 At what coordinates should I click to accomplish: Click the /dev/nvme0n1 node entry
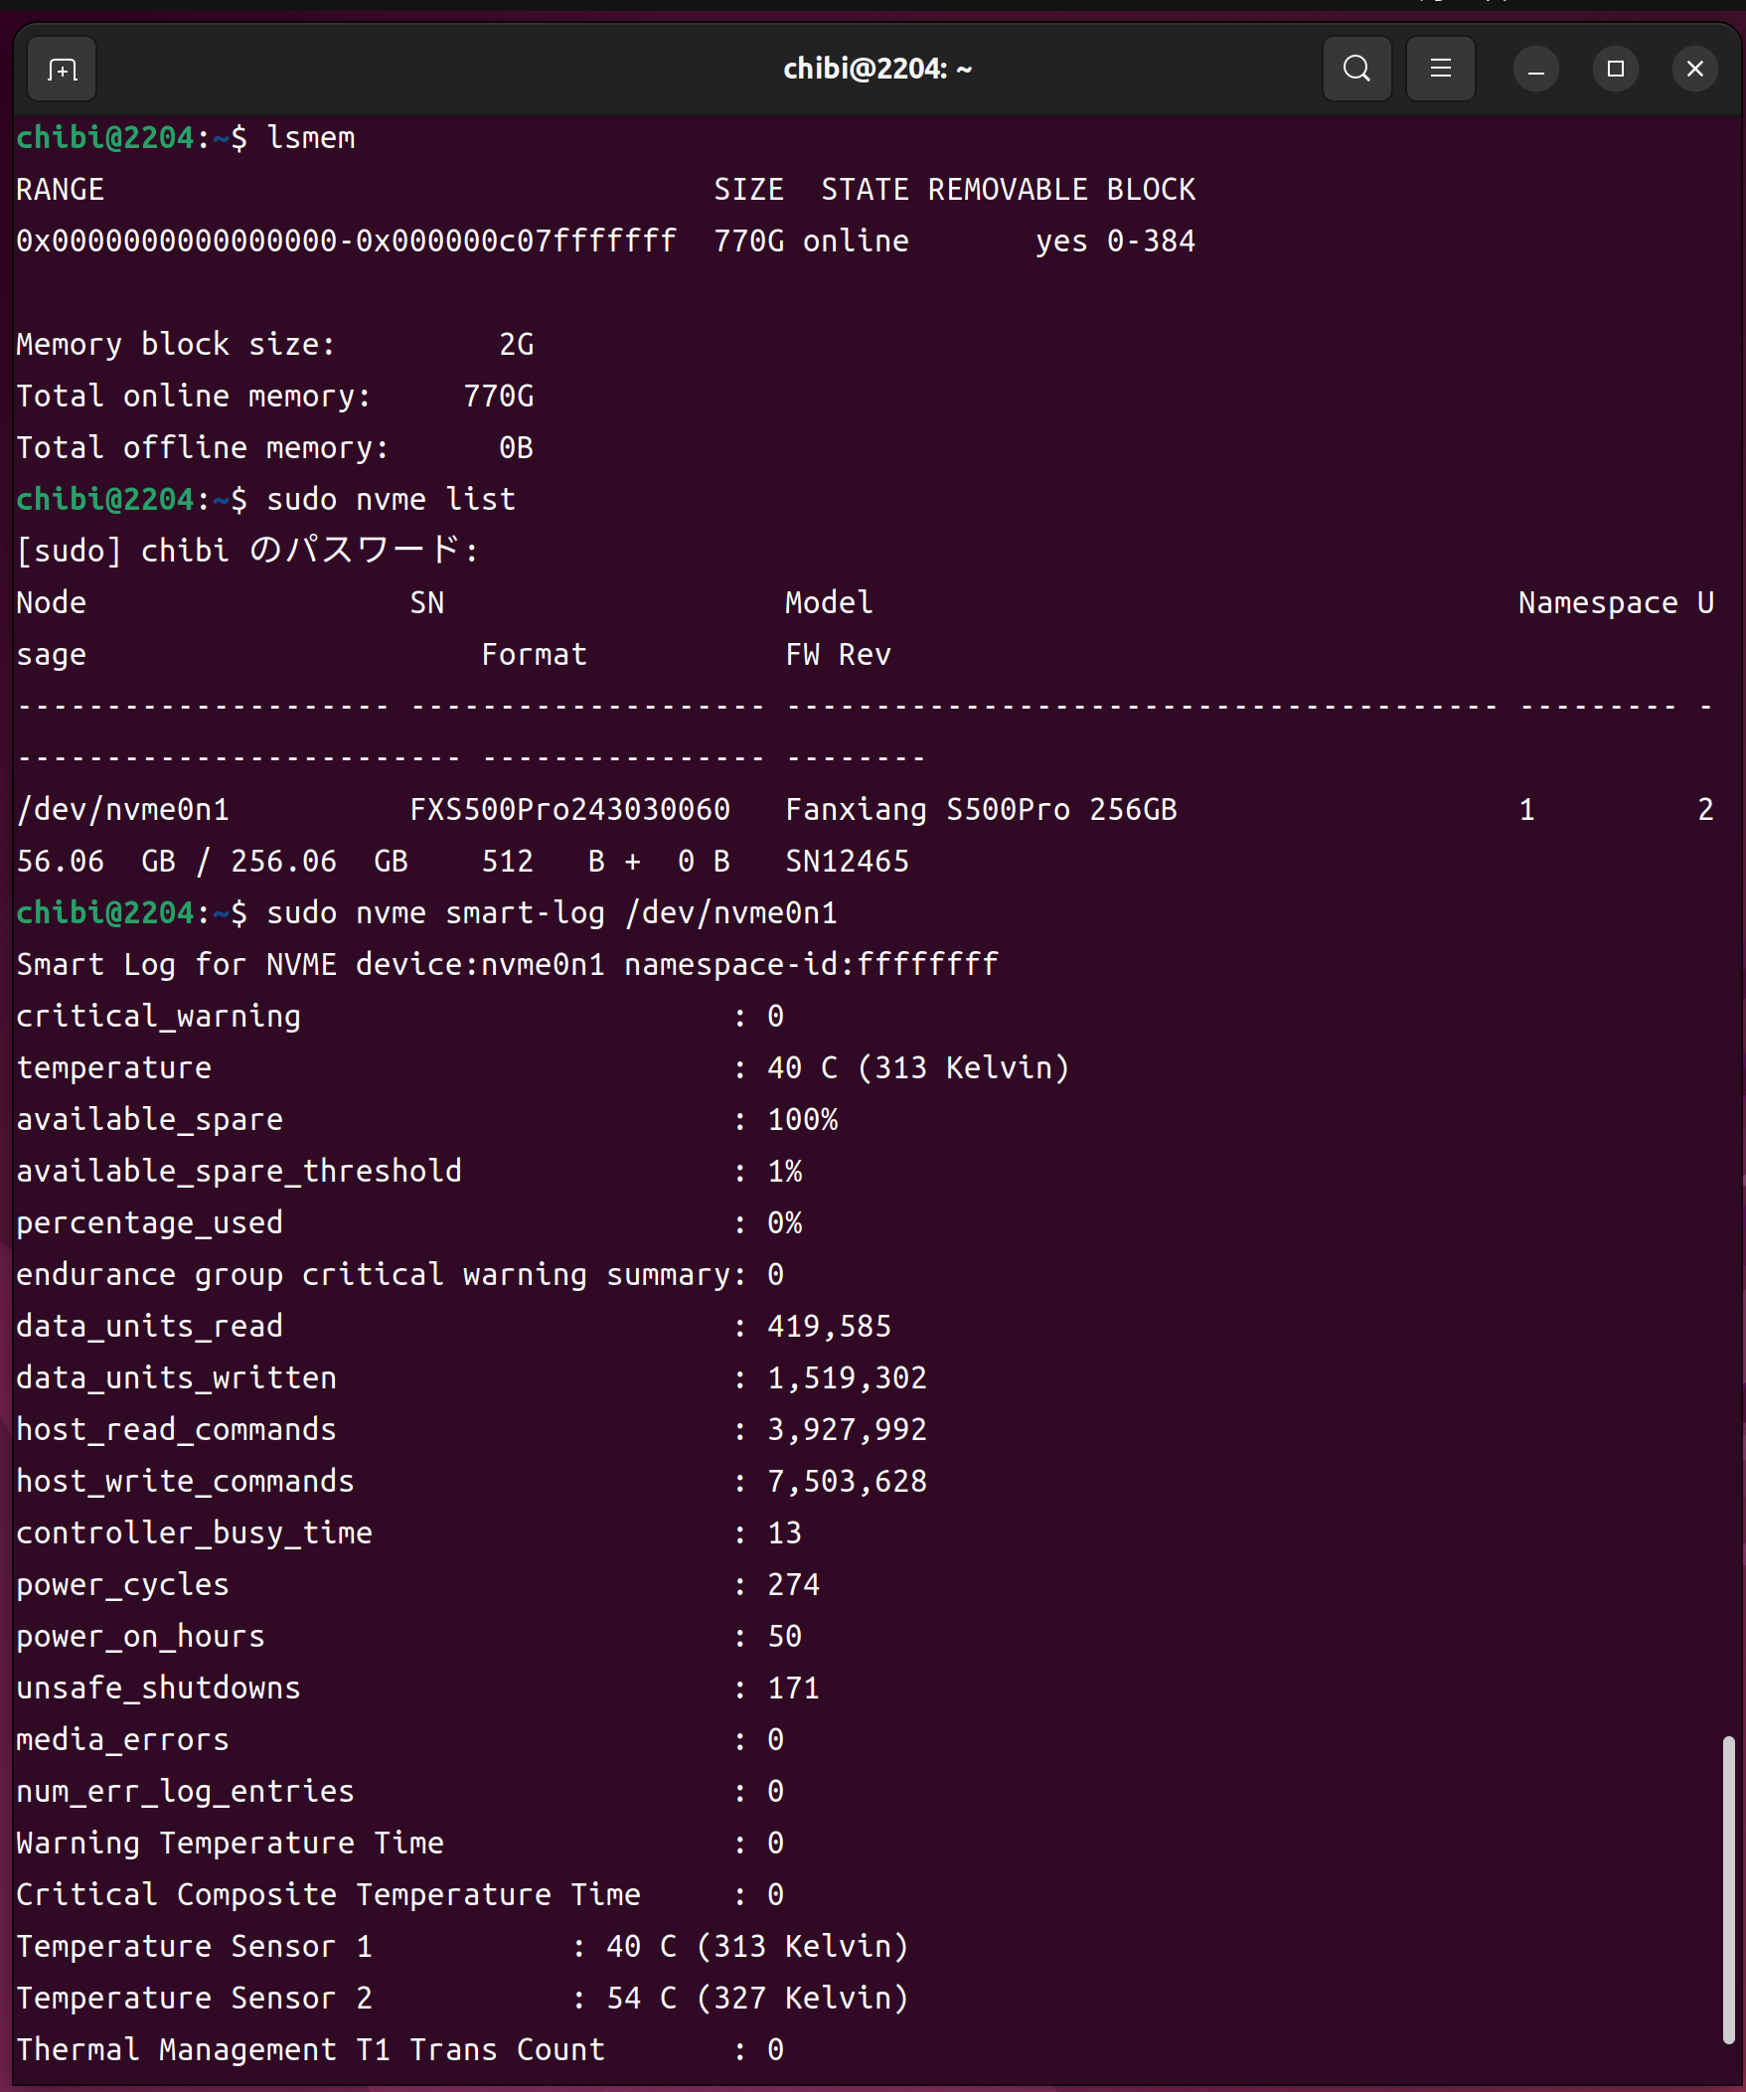point(122,809)
